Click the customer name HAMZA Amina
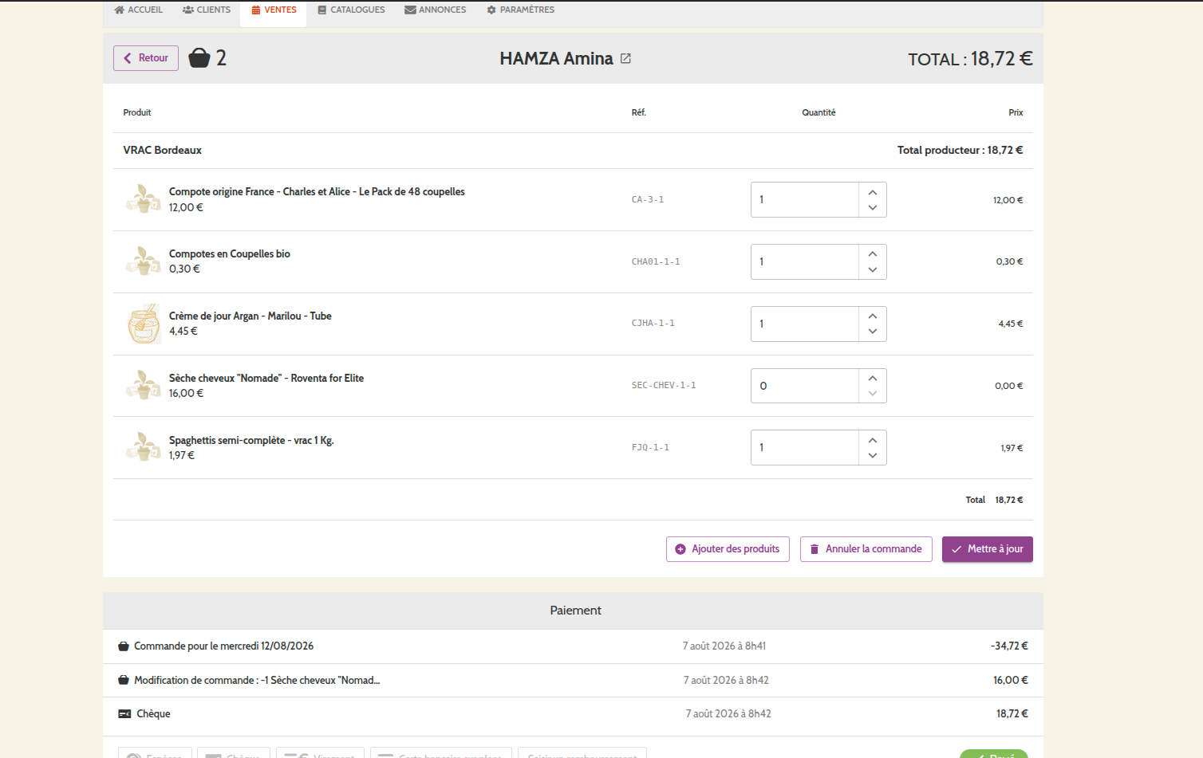Viewport: 1203px width, 758px height. pyautogui.click(x=556, y=58)
